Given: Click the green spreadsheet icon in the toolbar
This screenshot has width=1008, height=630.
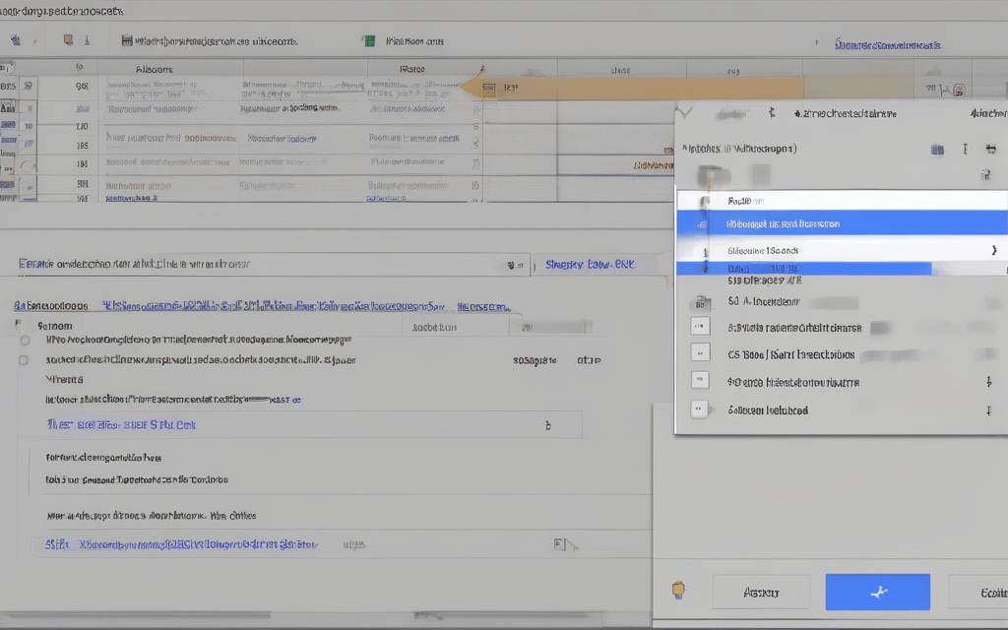Looking at the screenshot, I should pos(369,41).
